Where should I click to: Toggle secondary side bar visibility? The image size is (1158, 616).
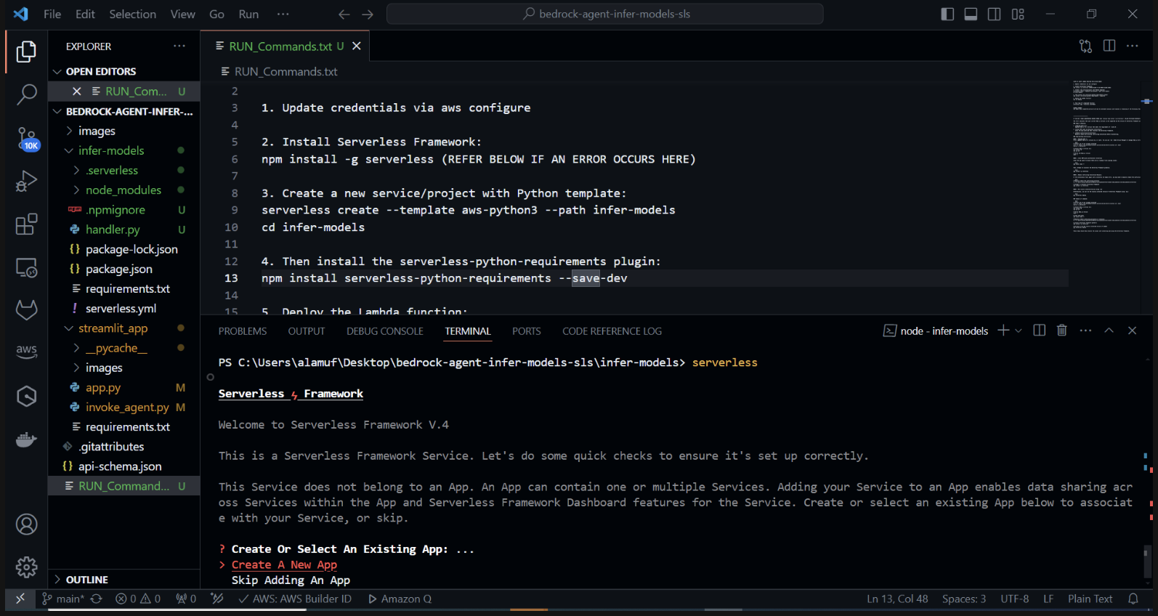pyautogui.click(x=994, y=14)
